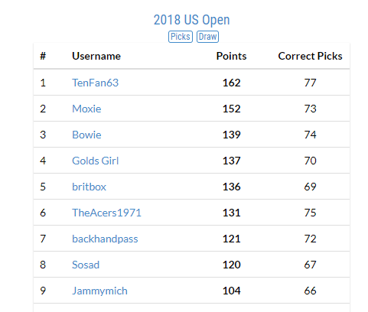Click the # rank column header
368x312 pixels.
43,56
